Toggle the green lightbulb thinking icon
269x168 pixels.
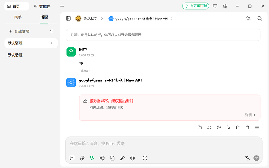[92, 158]
